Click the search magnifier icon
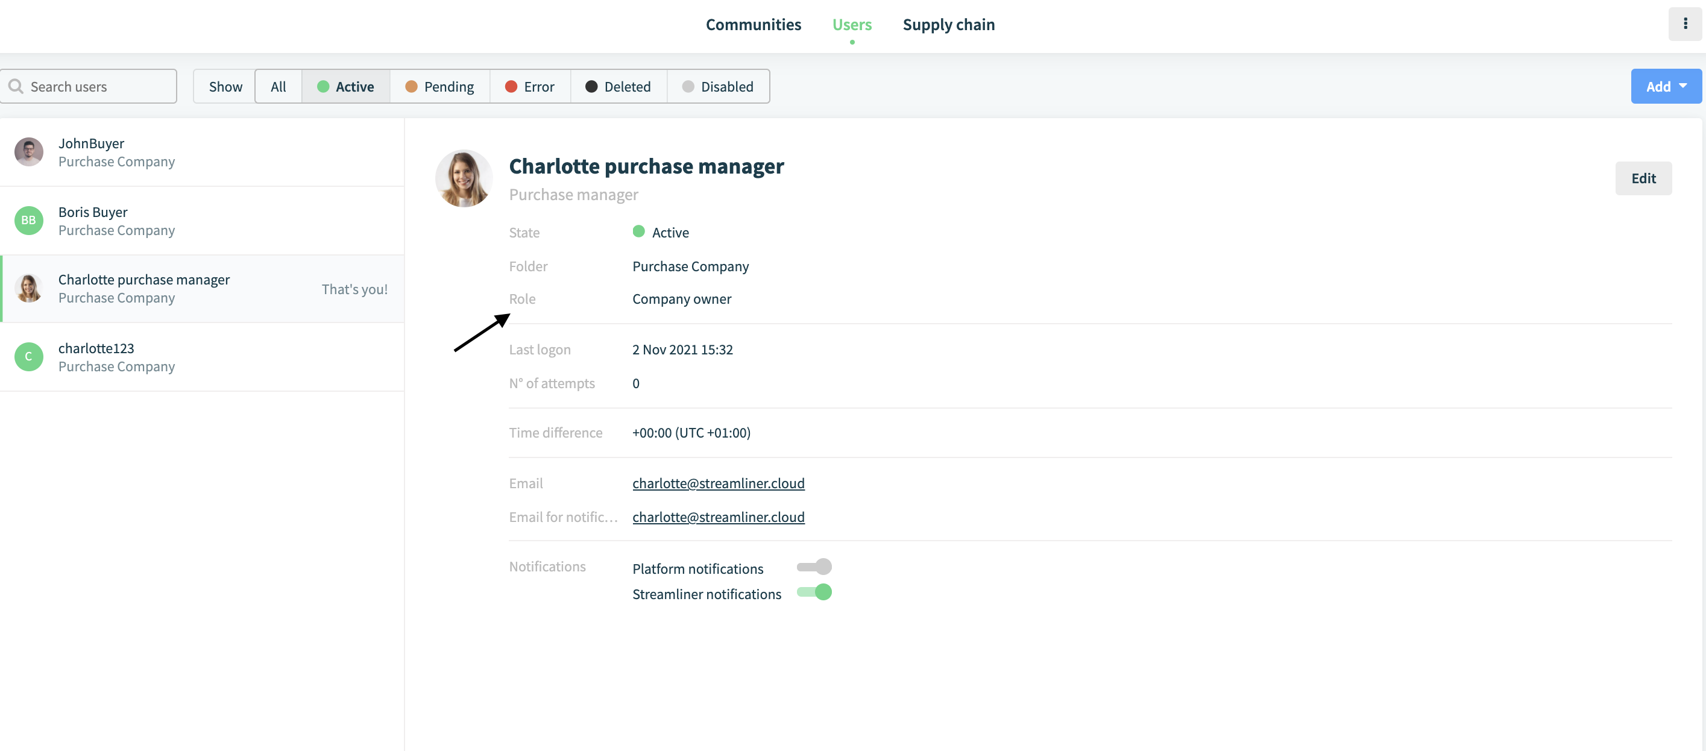This screenshot has width=1706, height=751. pyautogui.click(x=16, y=87)
